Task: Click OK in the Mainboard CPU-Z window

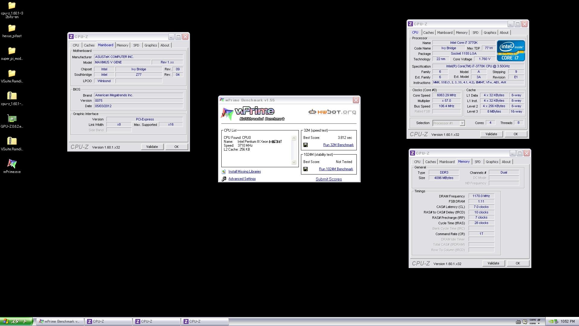Action: (176, 147)
